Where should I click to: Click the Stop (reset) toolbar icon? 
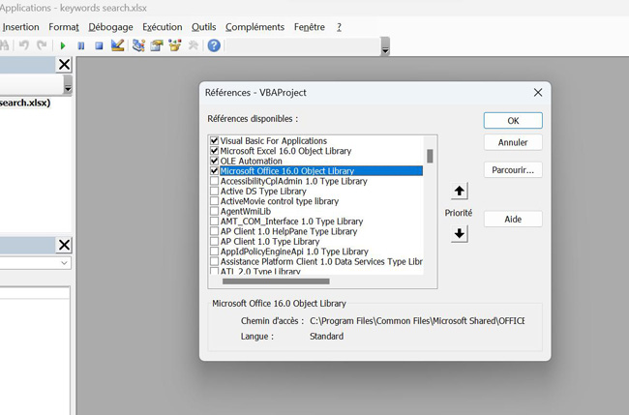click(99, 45)
